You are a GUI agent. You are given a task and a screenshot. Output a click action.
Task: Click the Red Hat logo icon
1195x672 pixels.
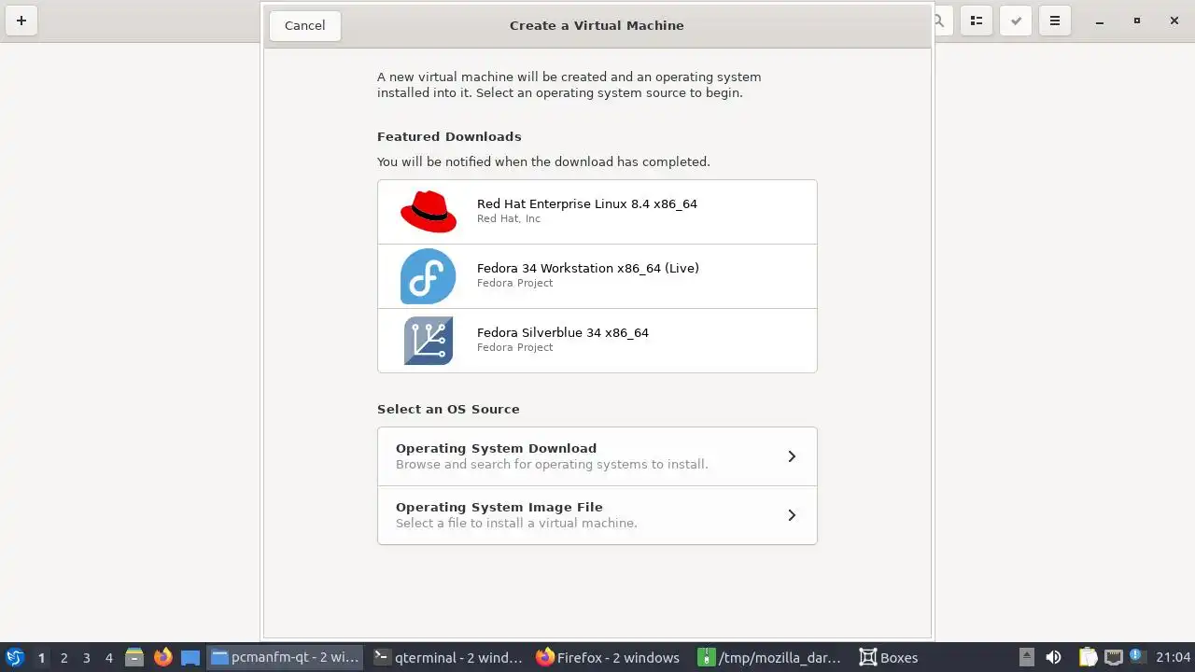pos(429,212)
